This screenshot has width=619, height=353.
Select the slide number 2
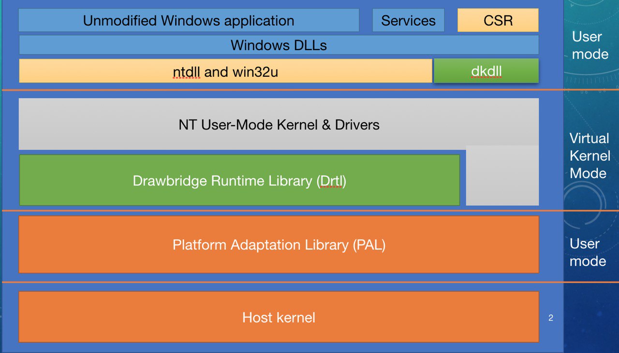551,318
